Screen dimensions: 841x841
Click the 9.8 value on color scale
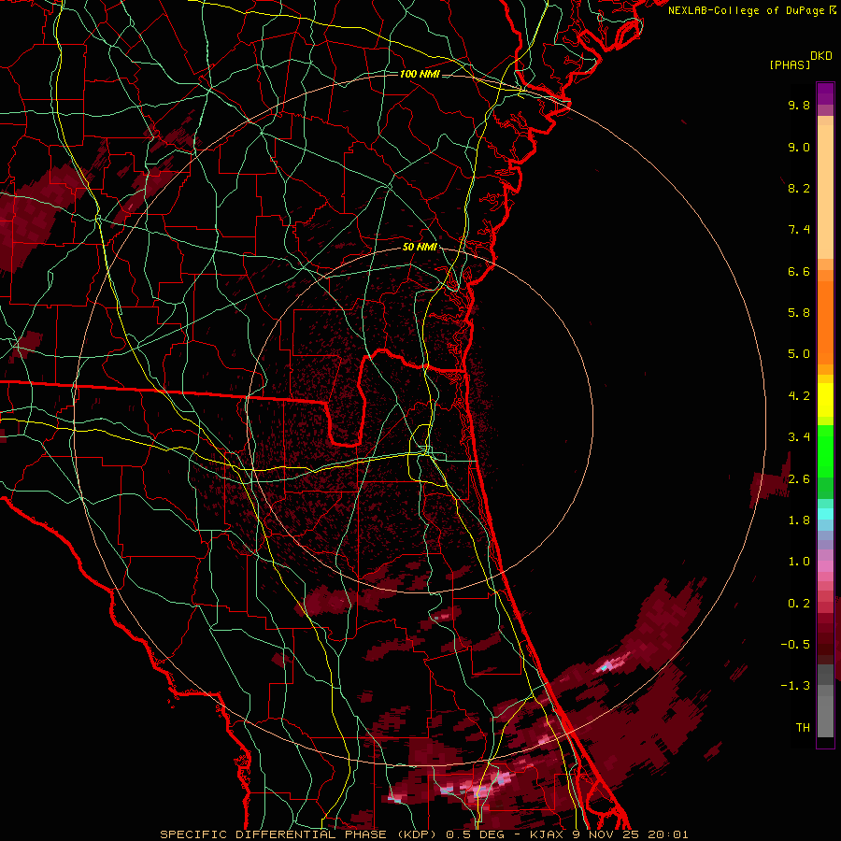click(x=799, y=105)
